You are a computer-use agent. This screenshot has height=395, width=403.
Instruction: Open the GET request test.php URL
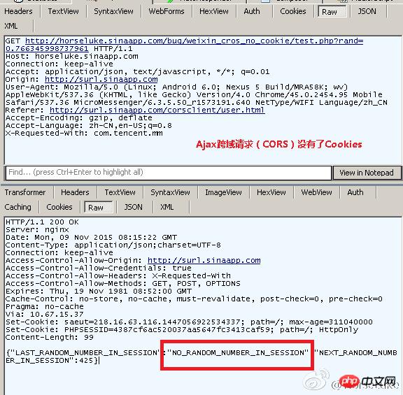coord(184,45)
